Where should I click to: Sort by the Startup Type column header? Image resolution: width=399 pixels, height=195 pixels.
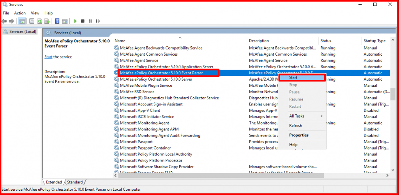tap(376, 41)
